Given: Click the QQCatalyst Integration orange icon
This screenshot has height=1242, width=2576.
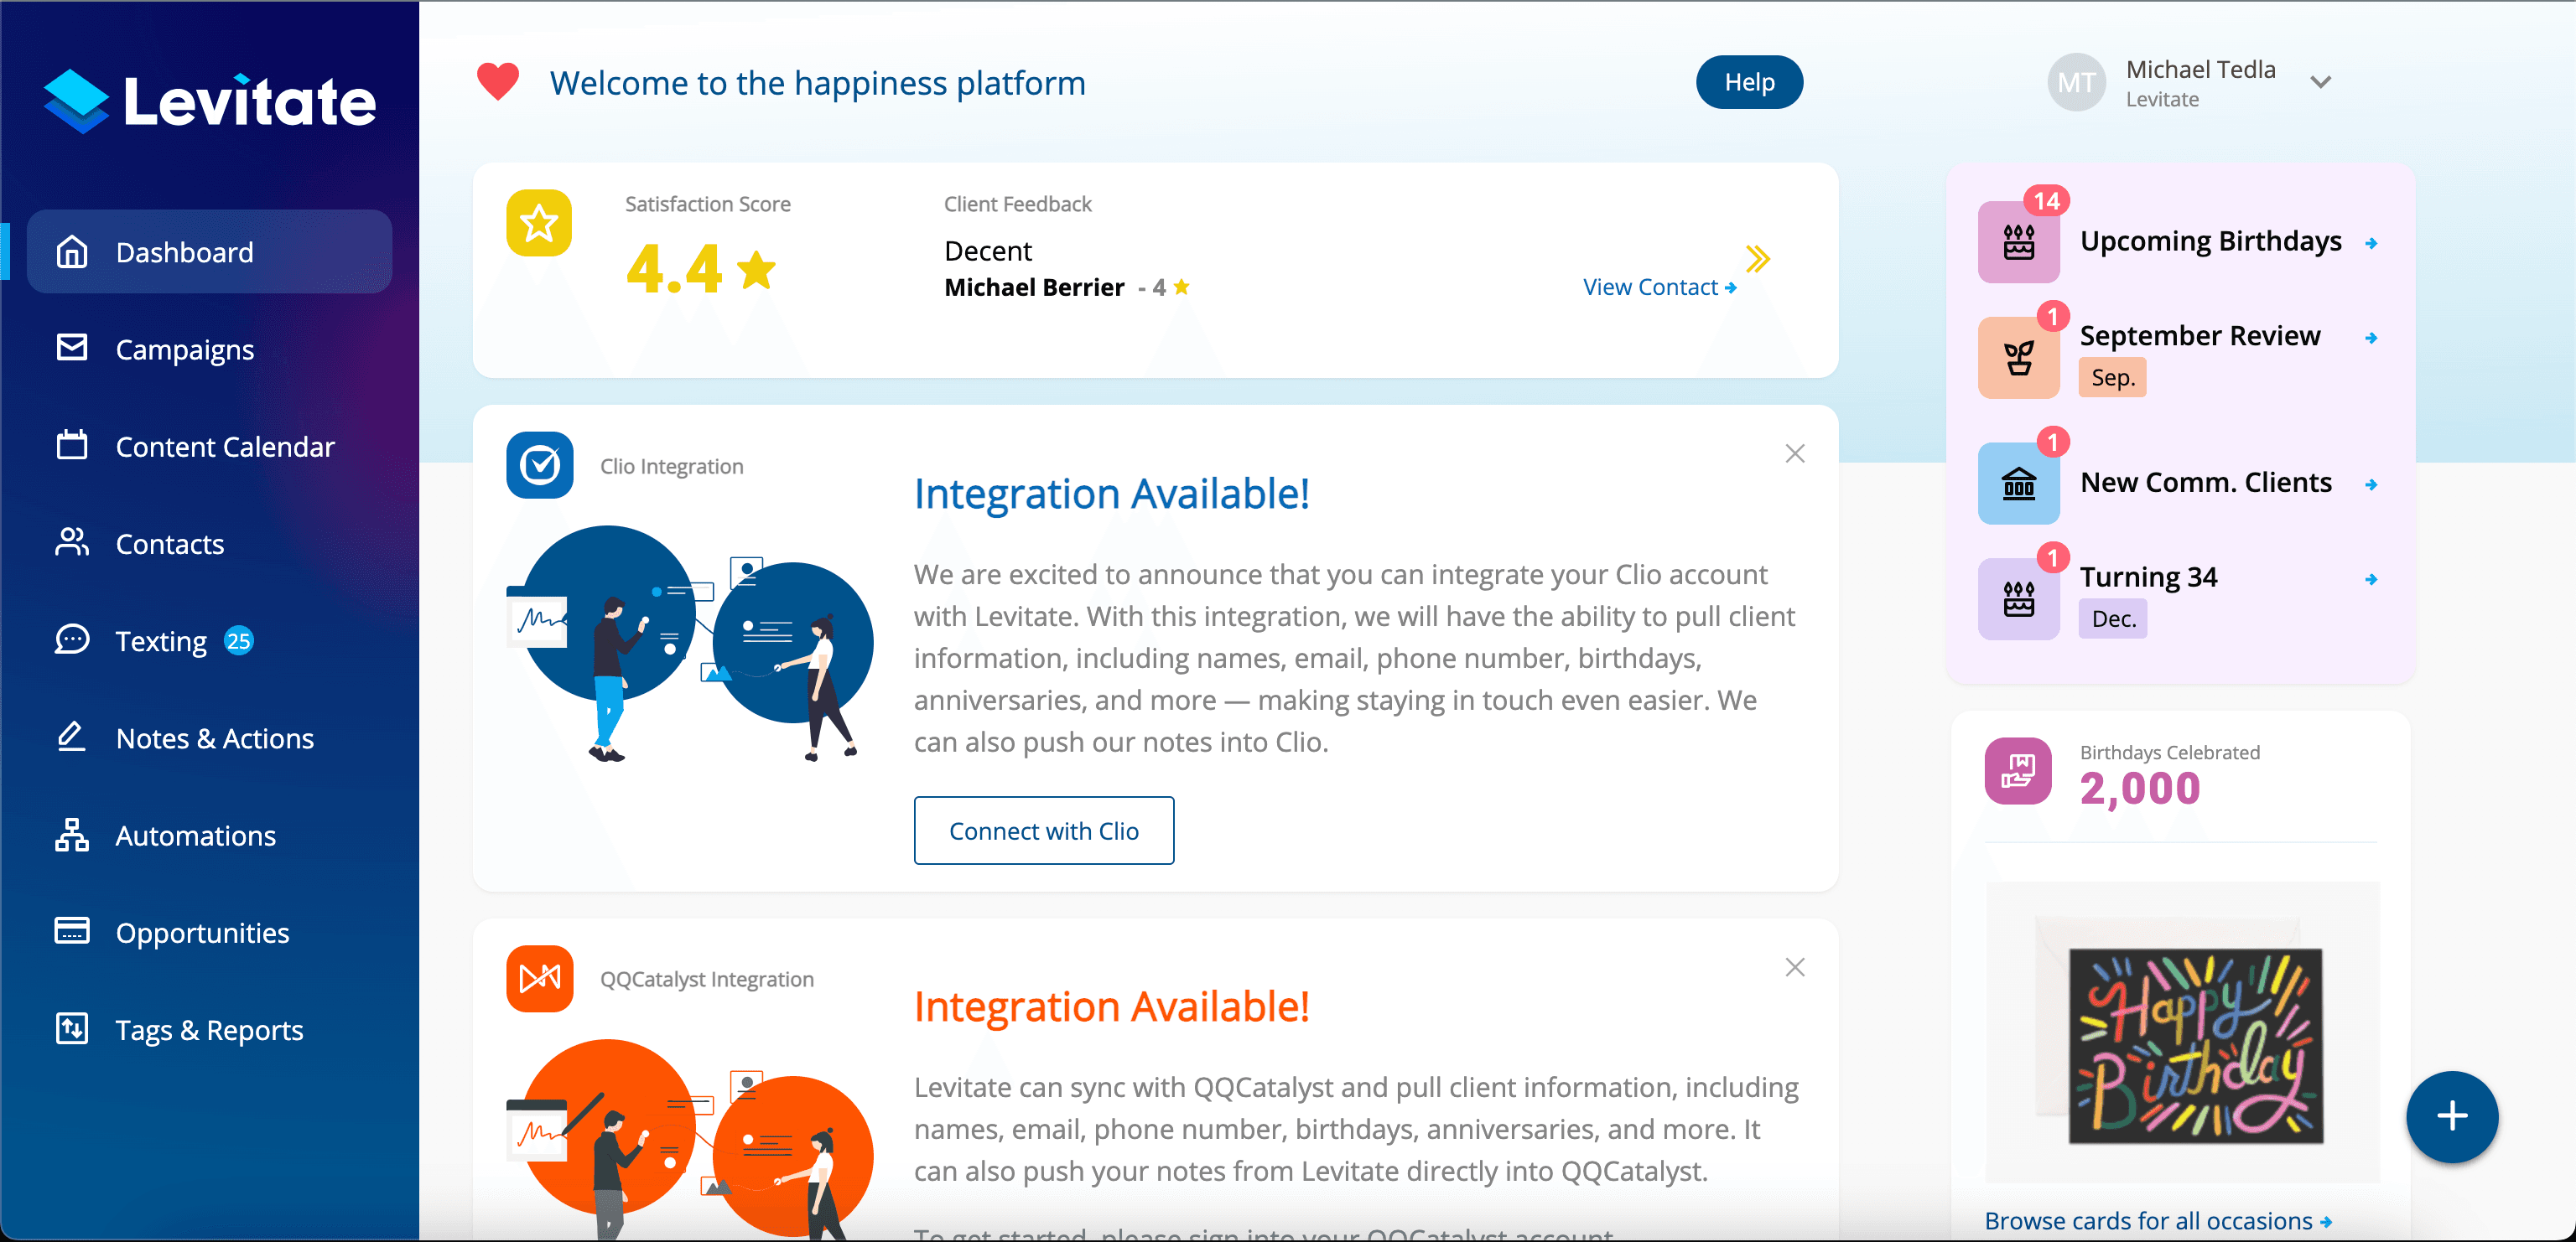Looking at the screenshot, I should [539, 978].
